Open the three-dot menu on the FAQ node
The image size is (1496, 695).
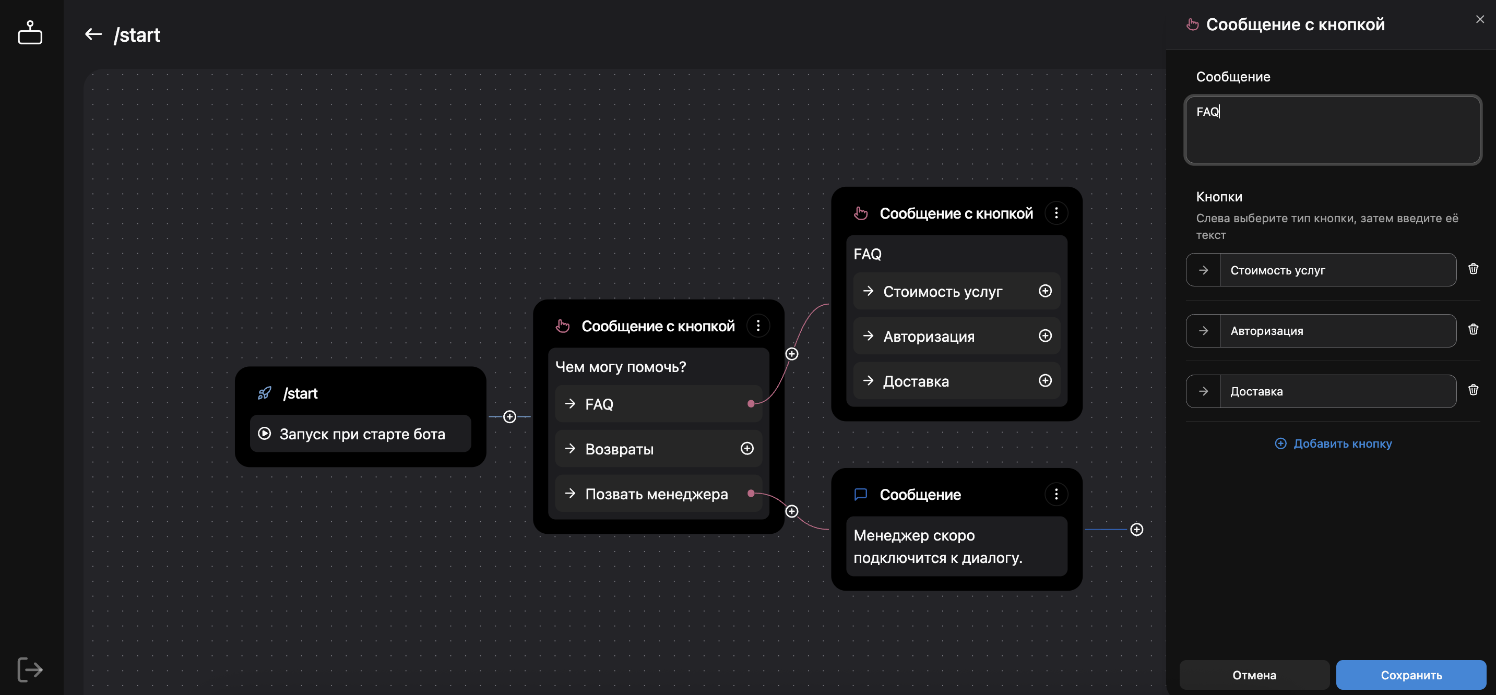[1056, 213]
